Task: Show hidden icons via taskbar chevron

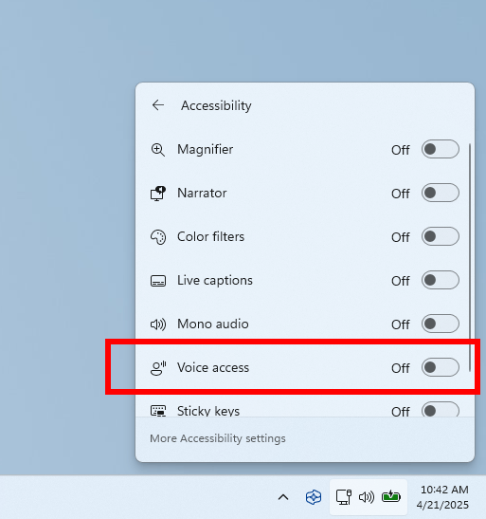Action: pyautogui.click(x=283, y=497)
